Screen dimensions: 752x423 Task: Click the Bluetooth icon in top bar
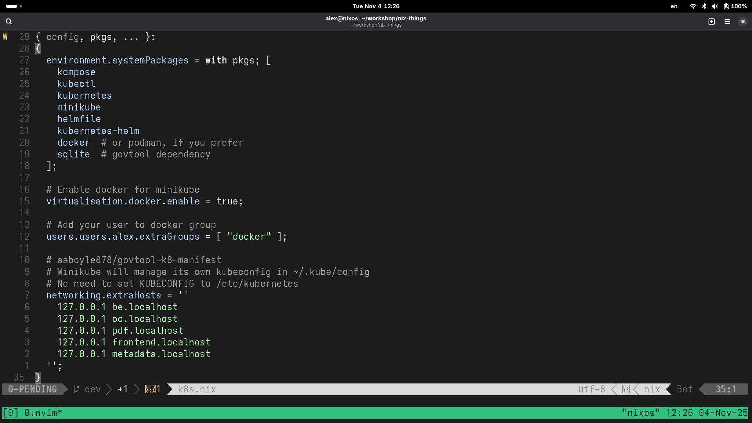click(704, 6)
